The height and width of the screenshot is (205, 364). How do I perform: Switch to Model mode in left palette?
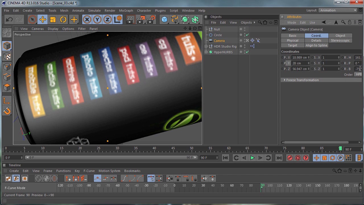coord(7,46)
